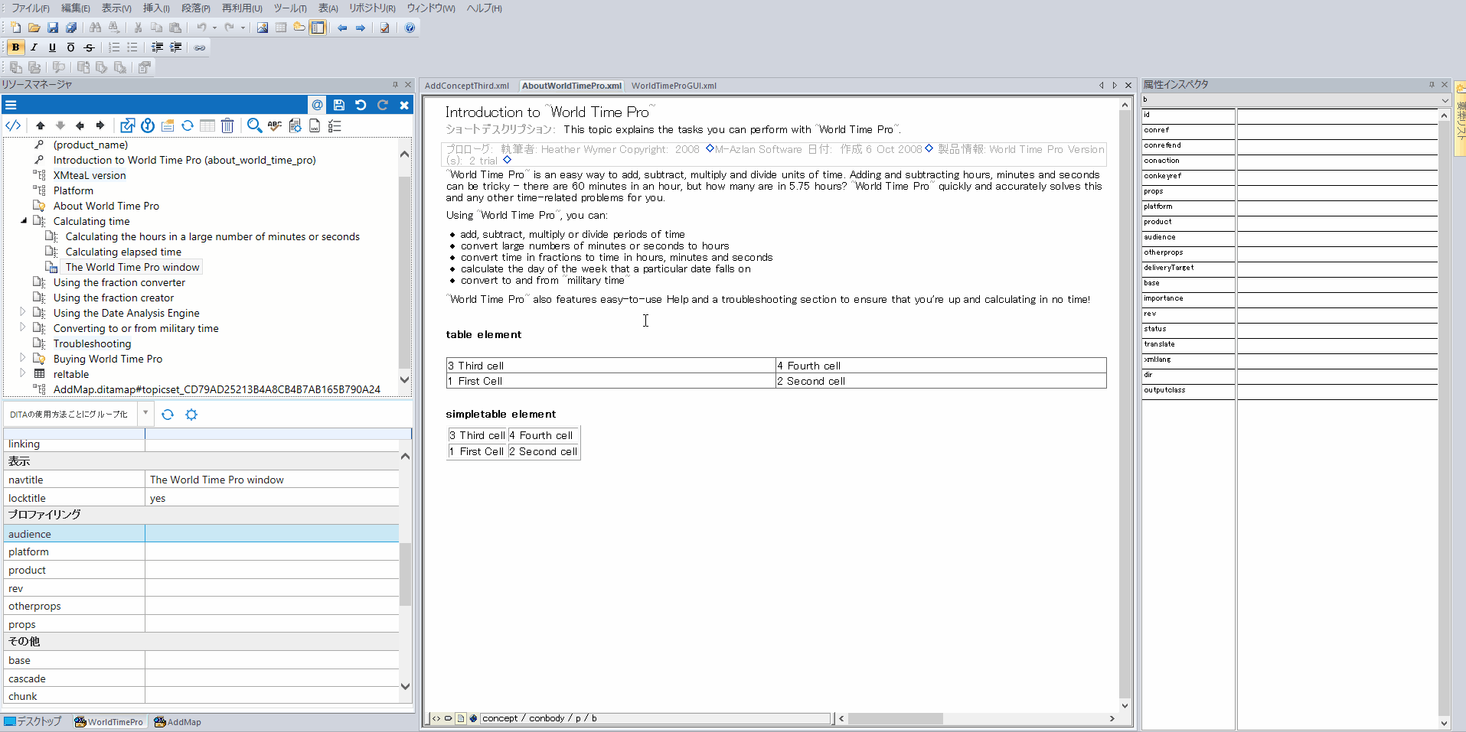Viewport: 1466px width, 732px height.
Task: Open a file with the folder icon
Action: click(34, 28)
